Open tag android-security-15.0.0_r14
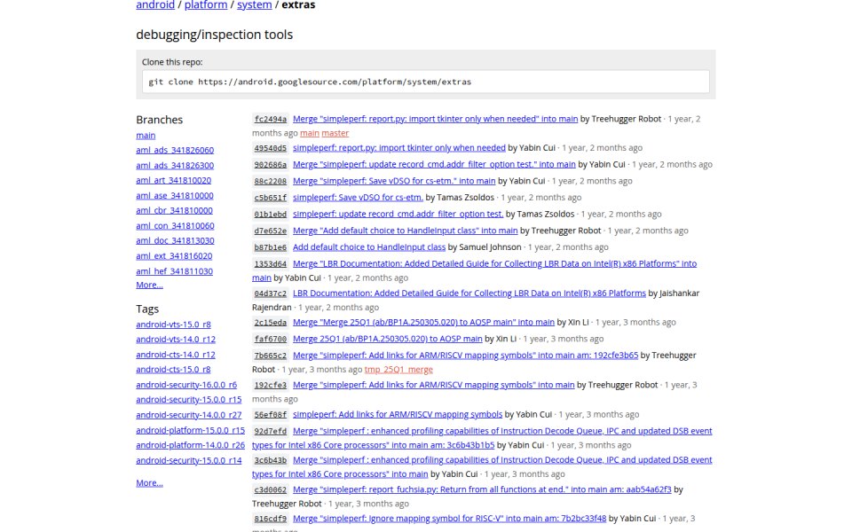Image resolution: width=852 pixels, height=532 pixels. (188, 460)
